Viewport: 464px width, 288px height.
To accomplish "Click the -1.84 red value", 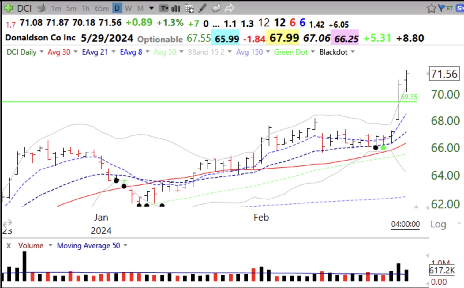I will coord(254,39).
